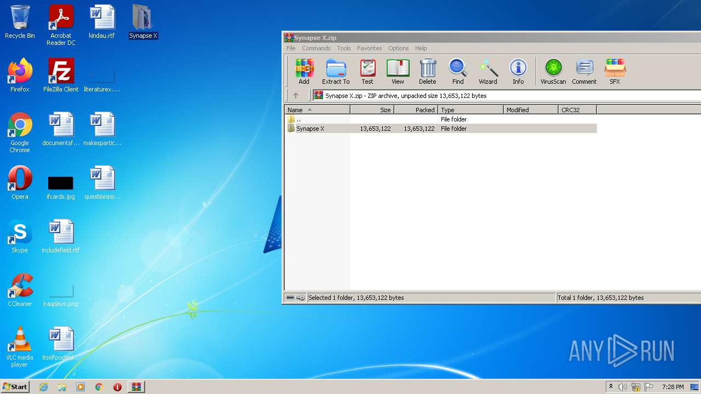Sort file list by Name column

click(318, 109)
